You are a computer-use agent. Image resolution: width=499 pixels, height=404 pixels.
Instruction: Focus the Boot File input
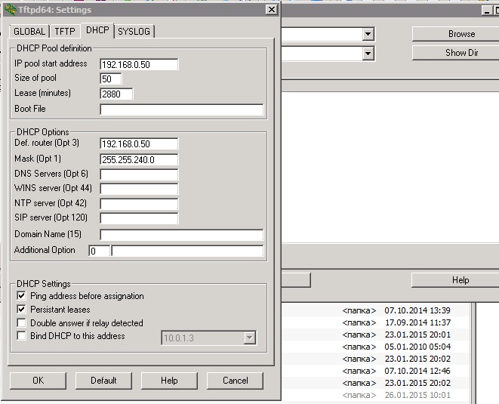pos(182,109)
